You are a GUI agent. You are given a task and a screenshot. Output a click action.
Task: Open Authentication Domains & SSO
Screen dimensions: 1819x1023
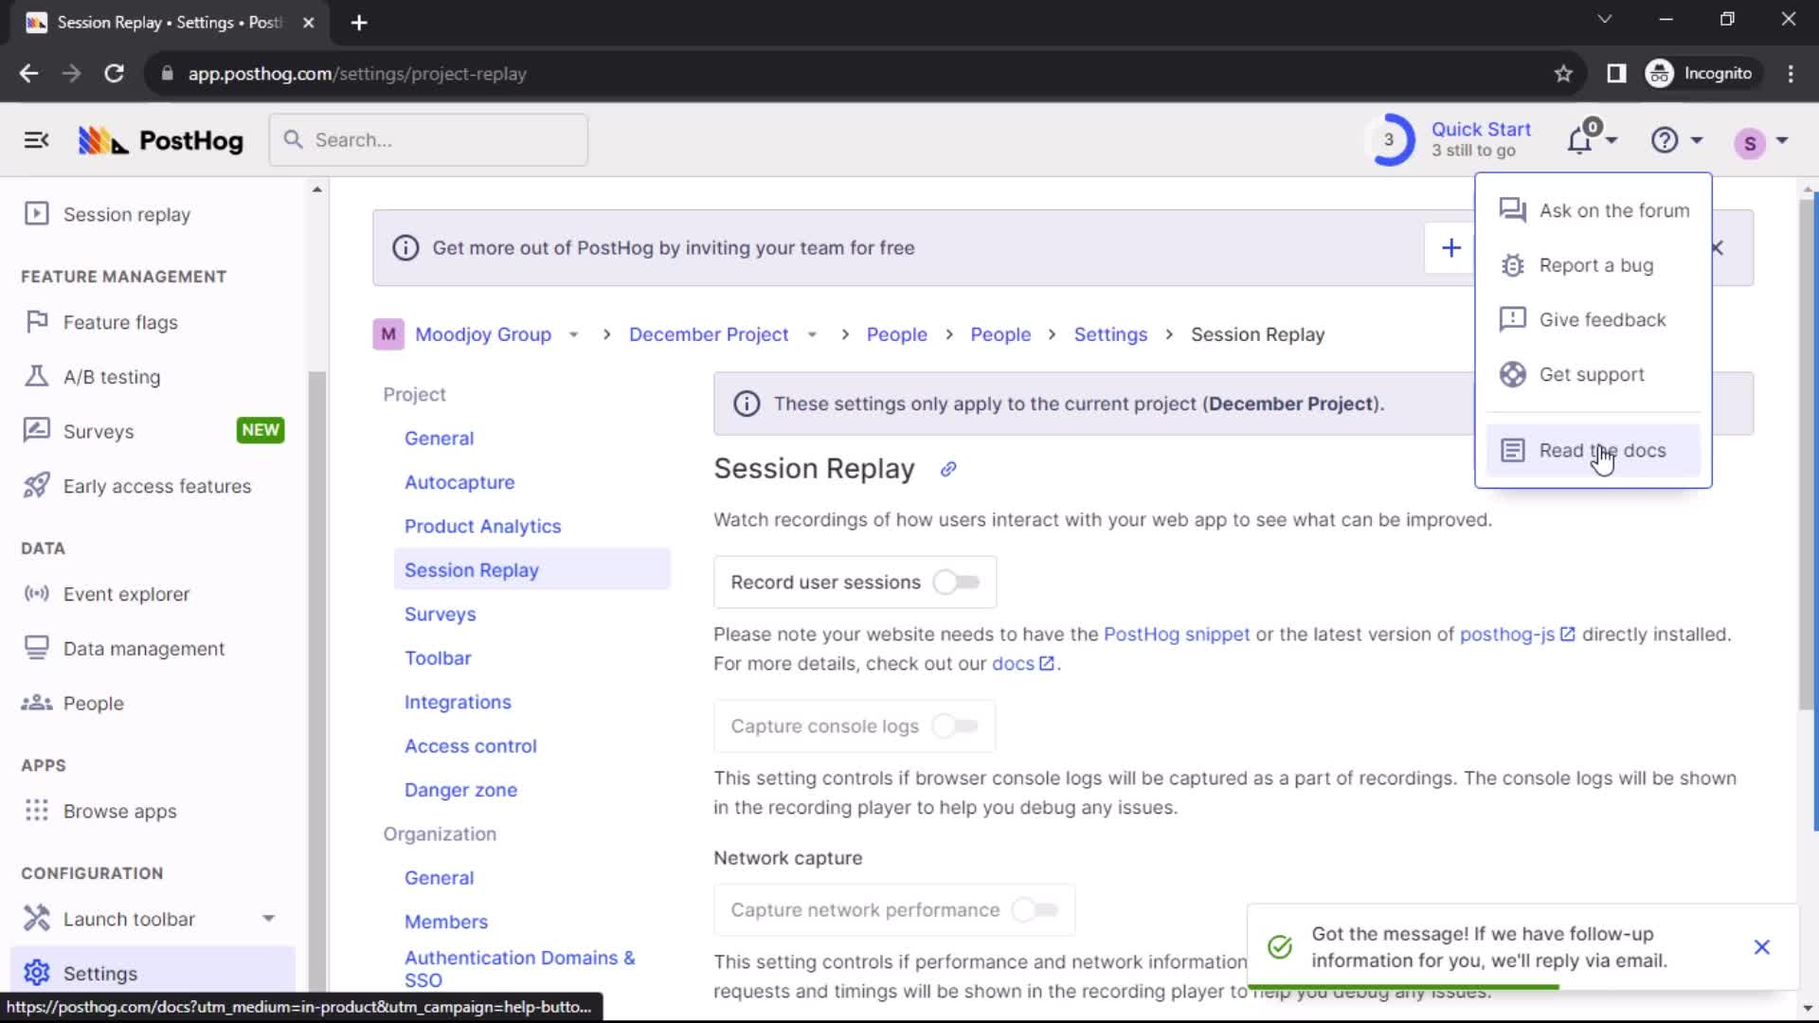pos(519,969)
